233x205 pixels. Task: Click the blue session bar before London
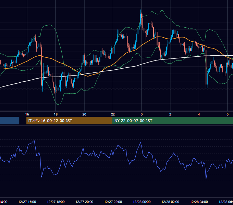pos(10,121)
